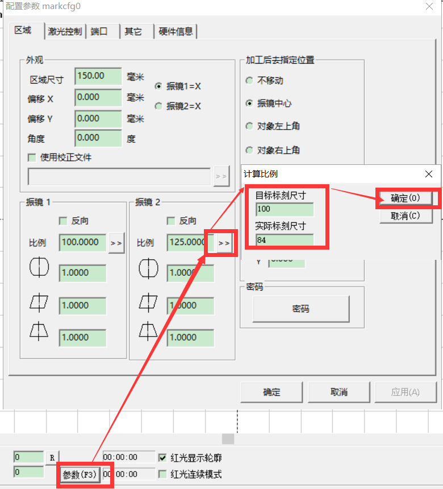Click the 密码 button
This screenshot has height=489, width=443.
click(x=301, y=309)
